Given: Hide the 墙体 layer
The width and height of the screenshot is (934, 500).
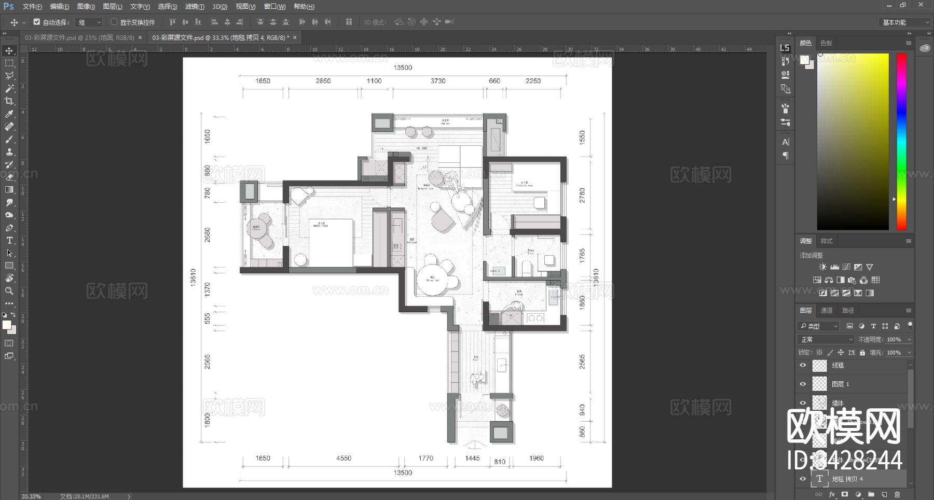Looking at the screenshot, I should 803,402.
